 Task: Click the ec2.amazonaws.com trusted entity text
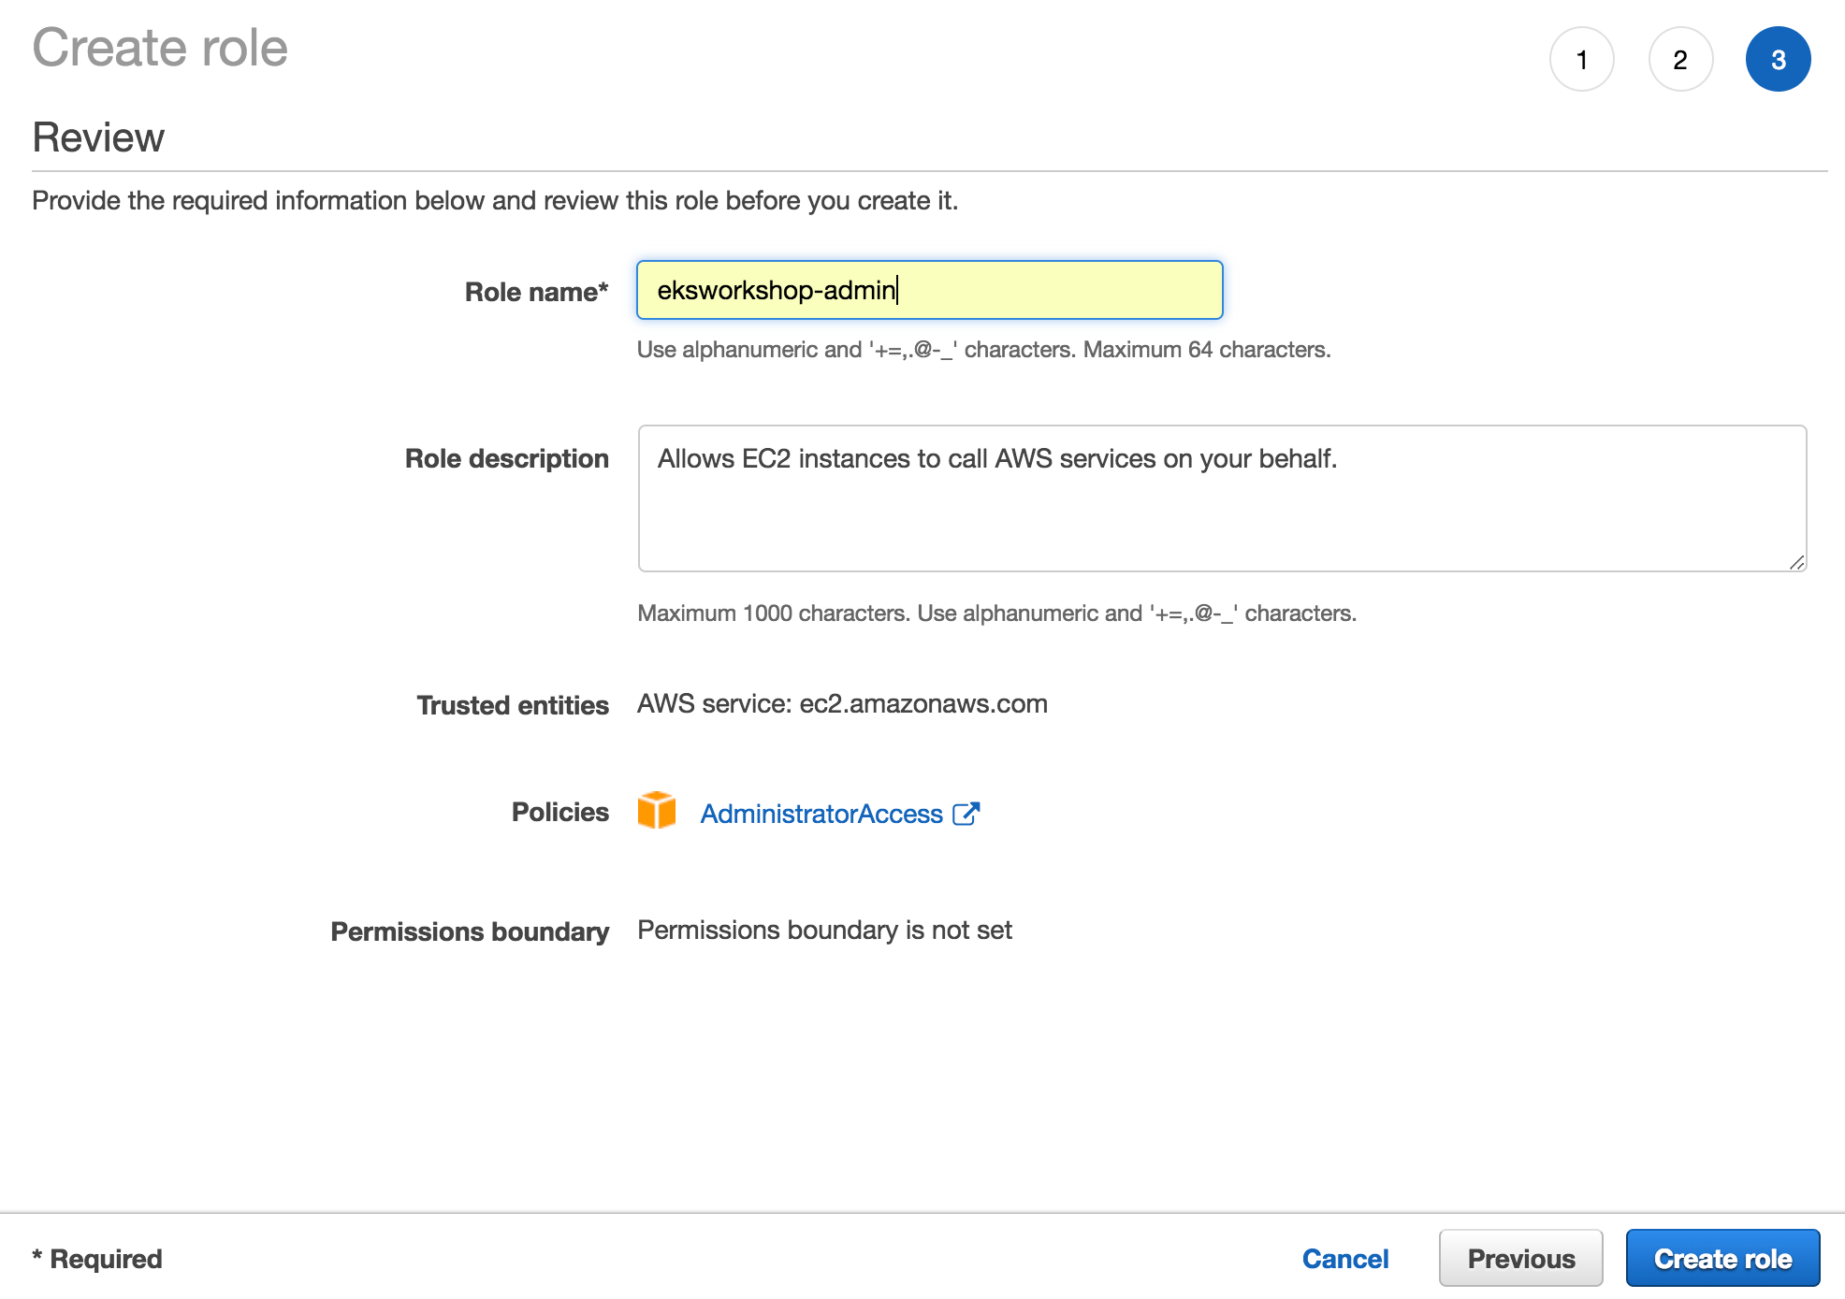click(x=922, y=703)
